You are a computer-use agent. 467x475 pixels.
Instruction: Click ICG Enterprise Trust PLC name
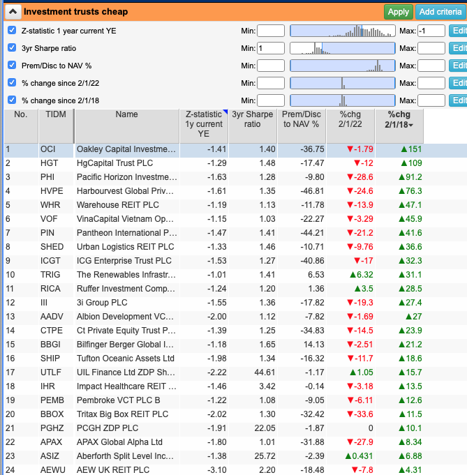tap(124, 261)
